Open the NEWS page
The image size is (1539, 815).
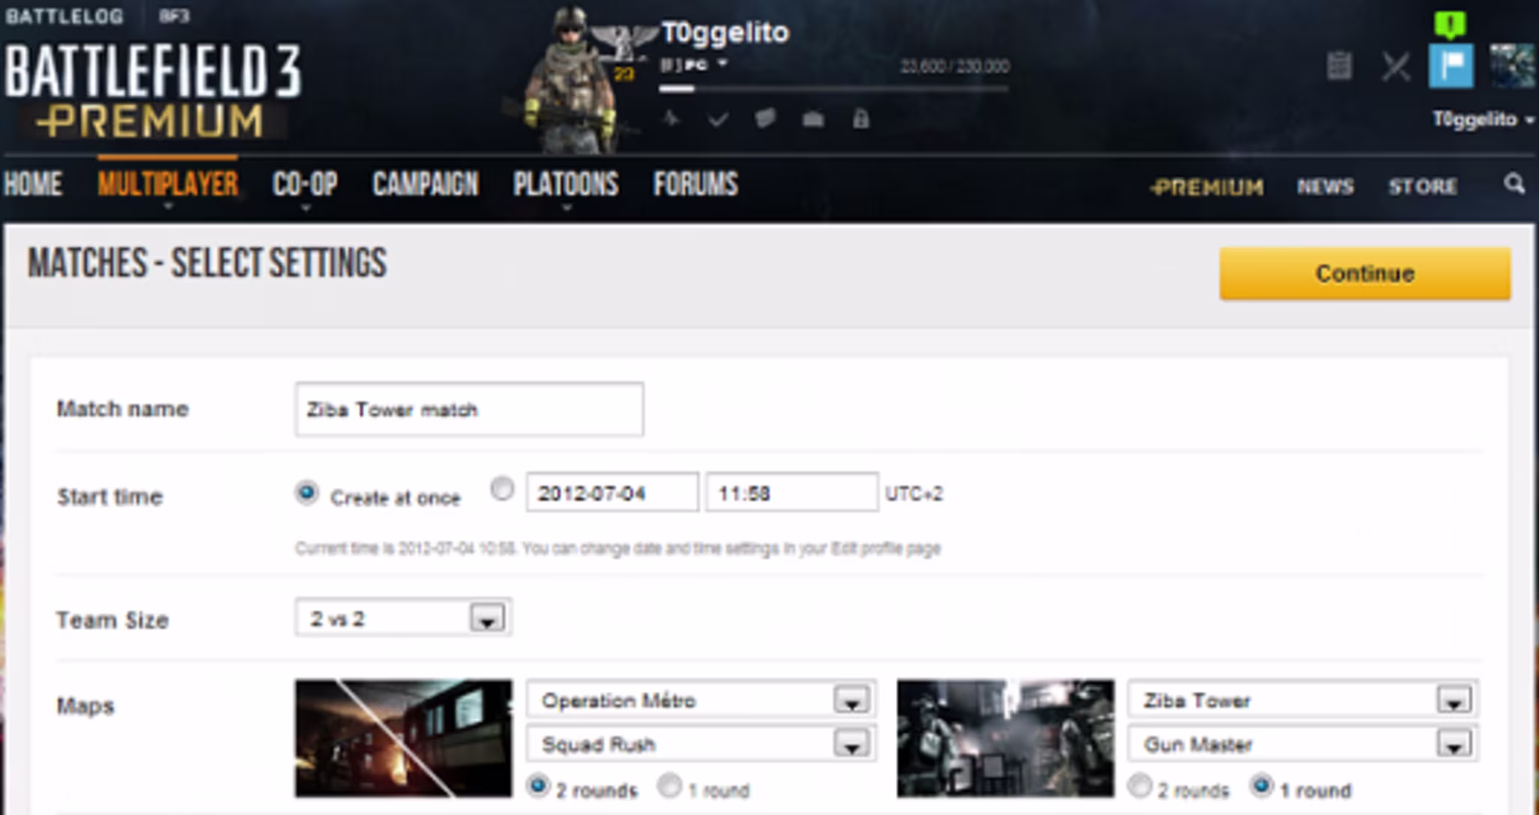pos(1326,186)
